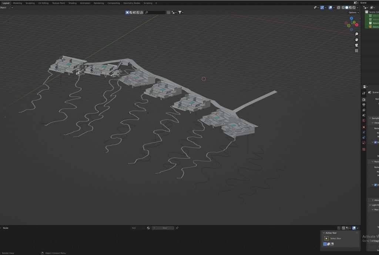Image resolution: width=379 pixels, height=255 pixels.
Task: Toggle camera view with the camera icon
Action: click(x=356, y=45)
